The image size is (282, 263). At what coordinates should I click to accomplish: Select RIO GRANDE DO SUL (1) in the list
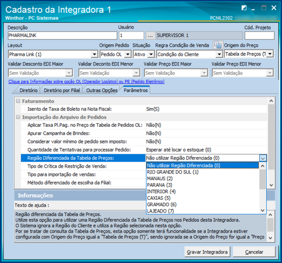pos(173,172)
